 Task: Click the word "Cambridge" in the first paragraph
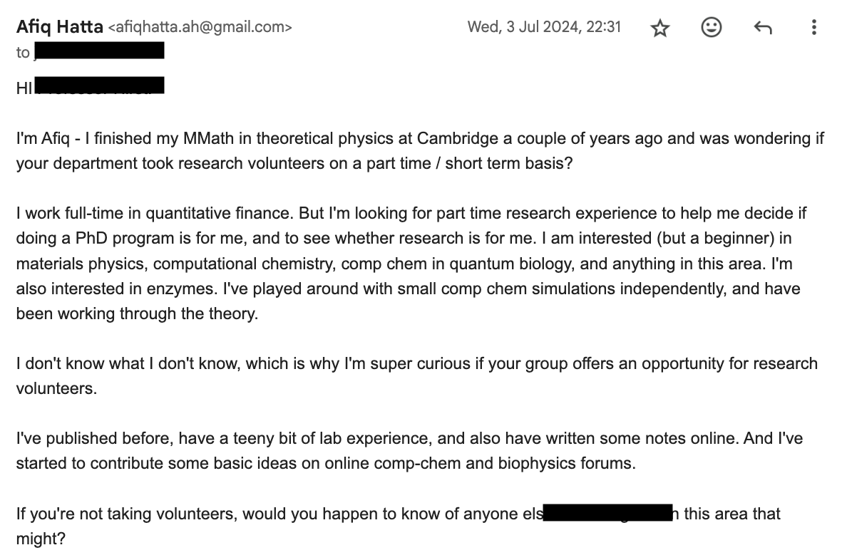pyautogui.click(x=457, y=138)
